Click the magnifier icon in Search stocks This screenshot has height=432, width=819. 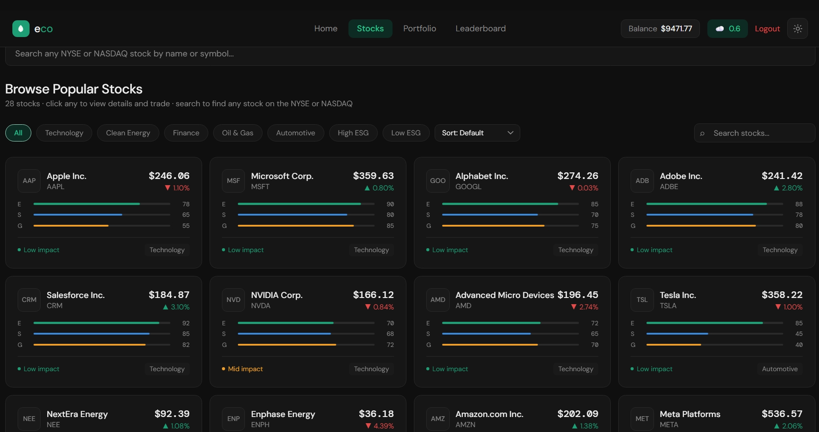[702, 133]
